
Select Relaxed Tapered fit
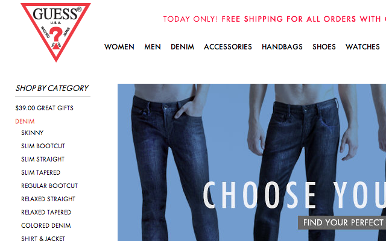pos(46,212)
